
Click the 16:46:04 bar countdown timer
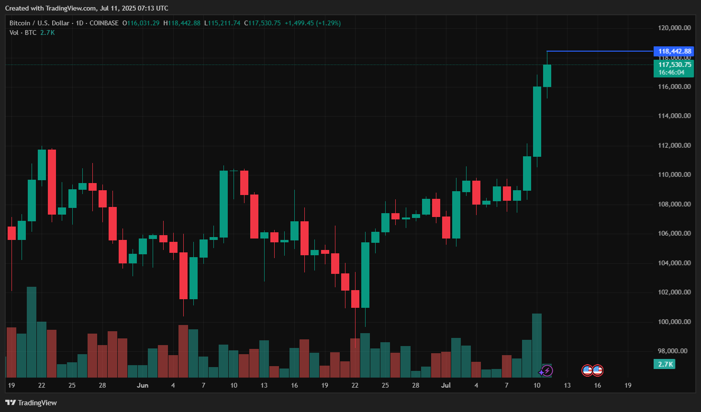(671, 73)
